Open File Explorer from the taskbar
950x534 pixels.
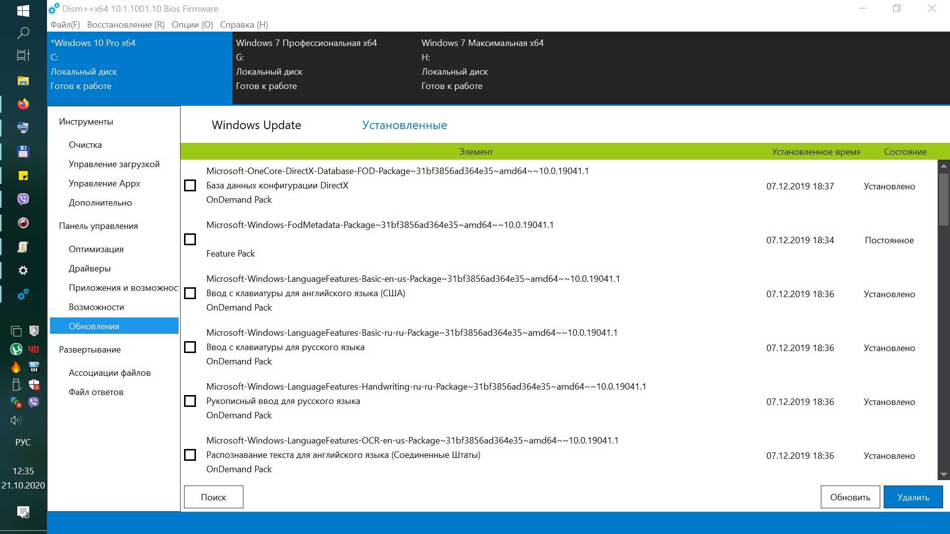click(23, 81)
